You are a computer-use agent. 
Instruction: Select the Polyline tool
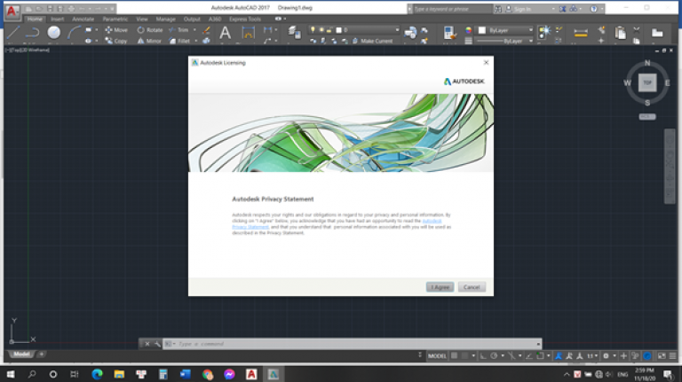[x=33, y=32]
